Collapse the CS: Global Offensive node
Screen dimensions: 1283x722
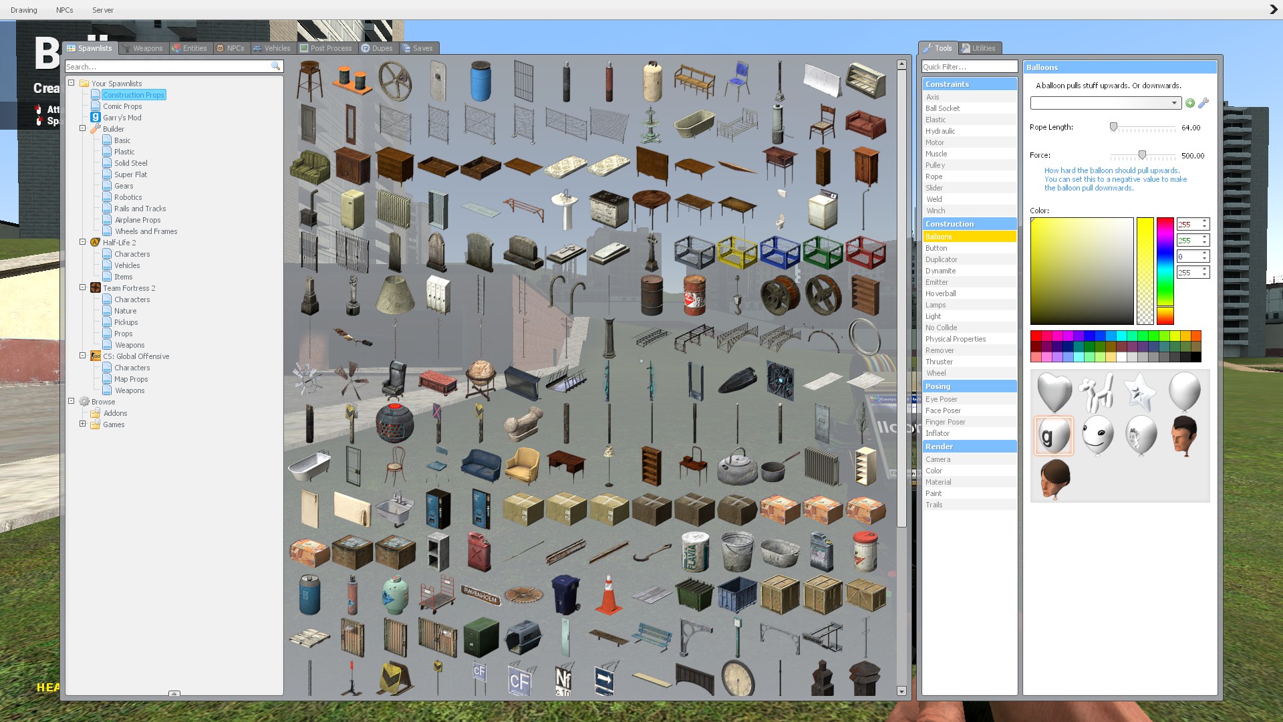coord(82,356)
